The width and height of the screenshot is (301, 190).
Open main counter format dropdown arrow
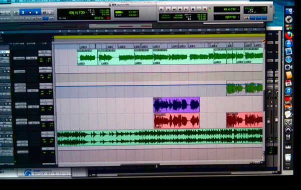(86, 12)
